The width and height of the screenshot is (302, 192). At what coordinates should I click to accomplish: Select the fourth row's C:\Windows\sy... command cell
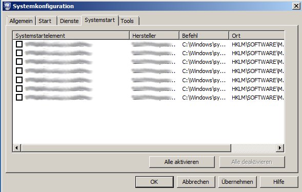[204, 71]
